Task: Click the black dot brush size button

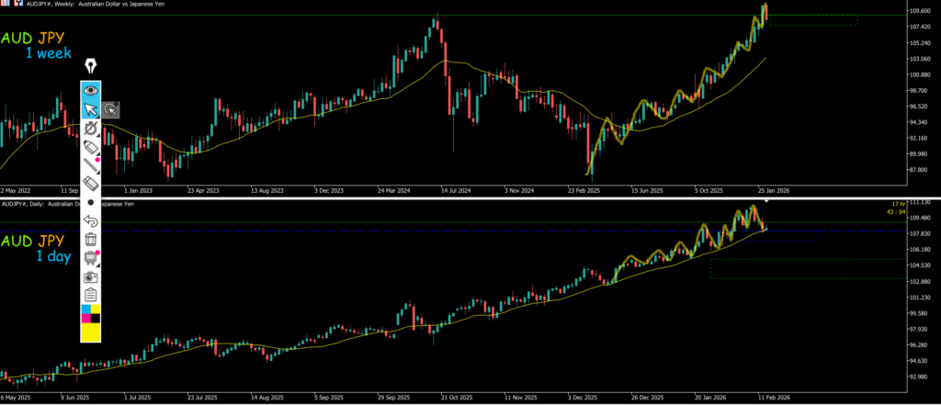Action: coord(91,202)
